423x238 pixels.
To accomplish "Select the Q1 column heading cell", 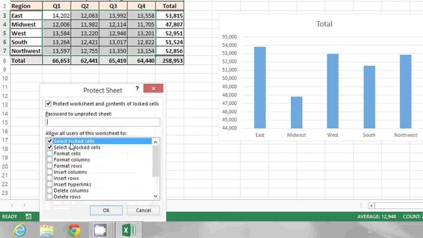I will (x=57, y=6).
